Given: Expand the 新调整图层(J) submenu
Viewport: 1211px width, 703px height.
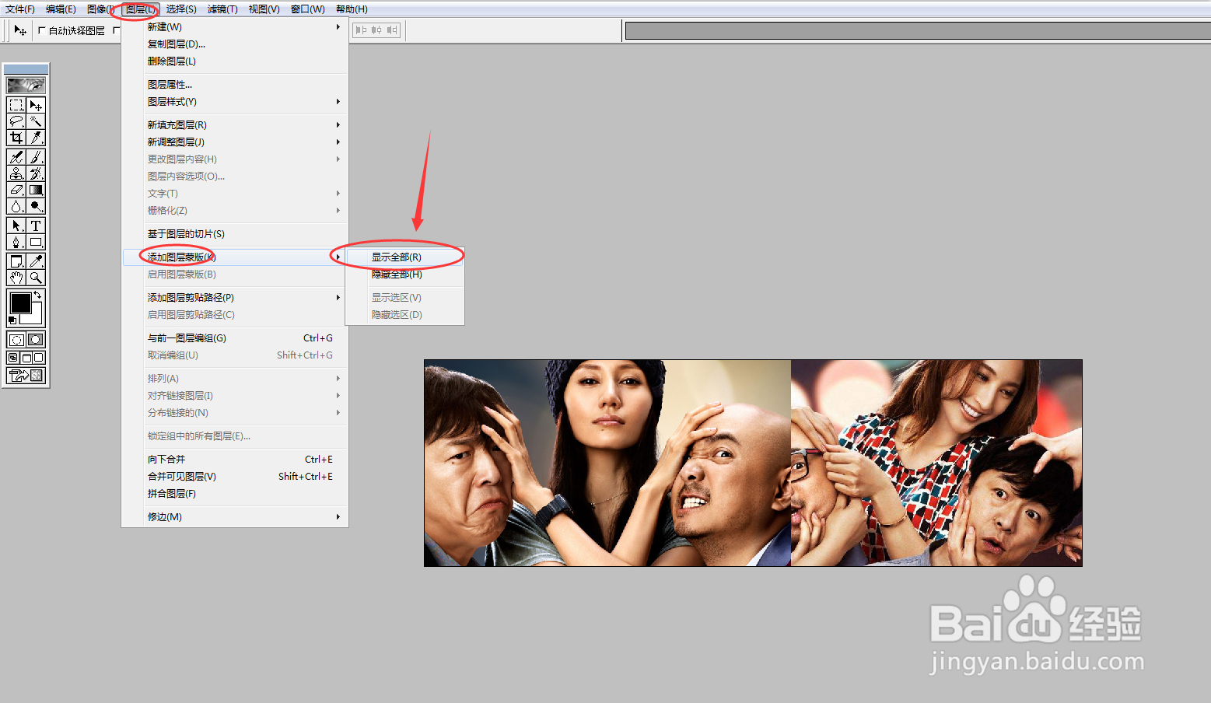Looking at the screenshot, I should (235, 142).
